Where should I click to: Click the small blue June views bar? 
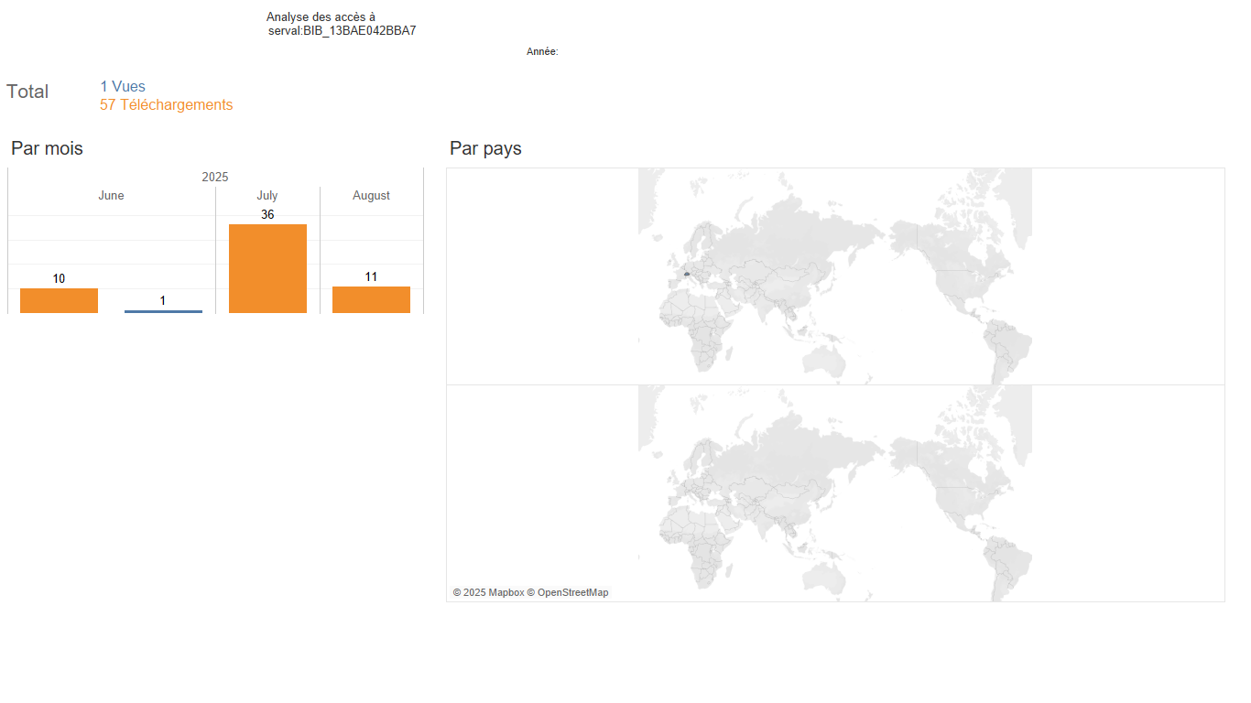(163, 311)
